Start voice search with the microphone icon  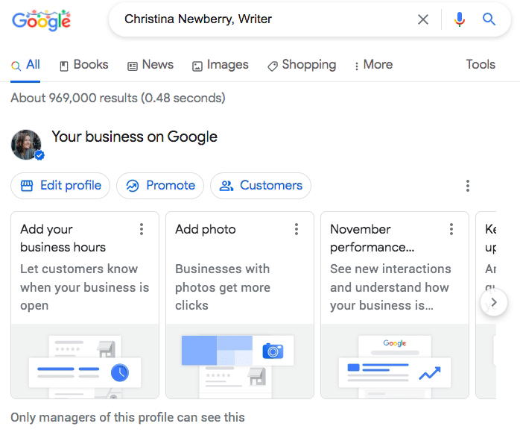pyautogui.click(x=460, y=19)
